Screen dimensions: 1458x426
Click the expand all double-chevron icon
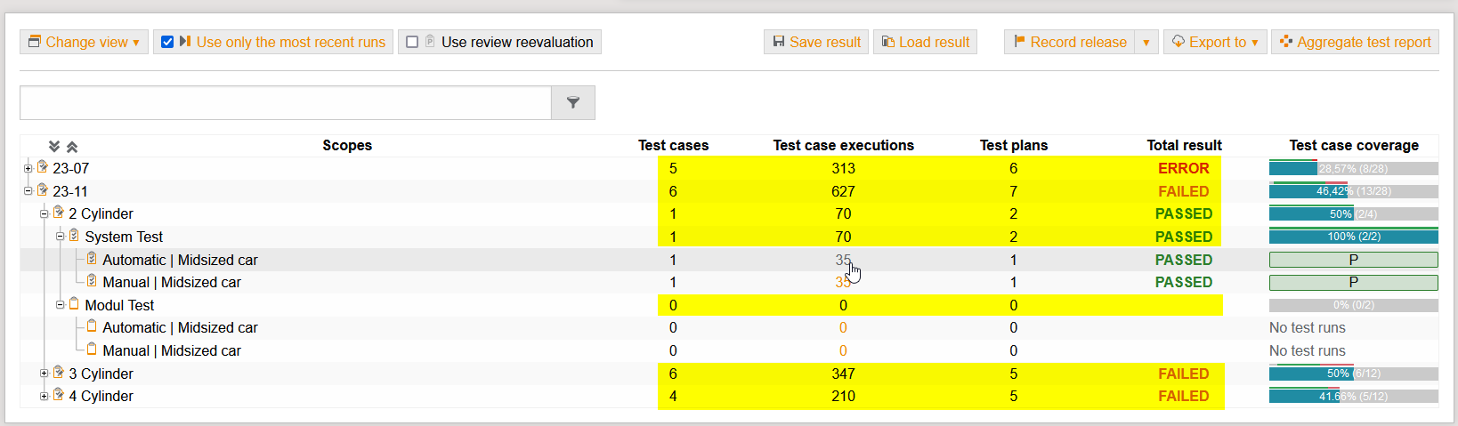click(x=54, y=147)
